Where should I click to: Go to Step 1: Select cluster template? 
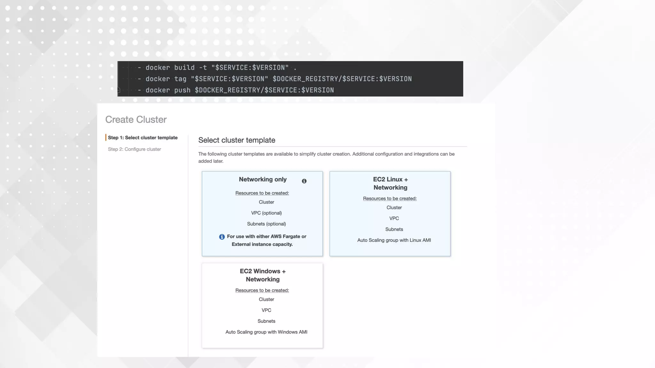click(x=143, y=138)
